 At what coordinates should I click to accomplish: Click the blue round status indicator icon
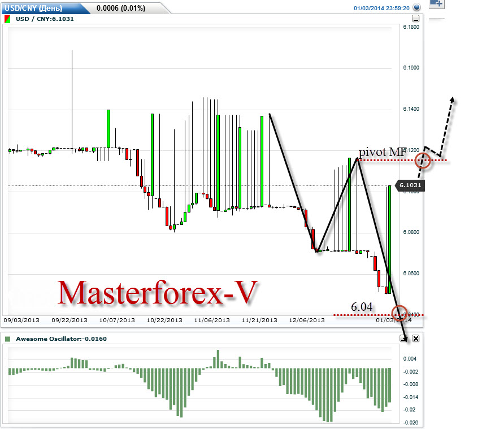point(417,7)
